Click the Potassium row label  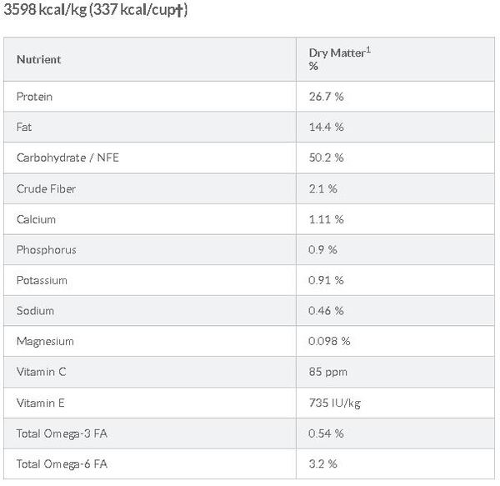(42, 280)
